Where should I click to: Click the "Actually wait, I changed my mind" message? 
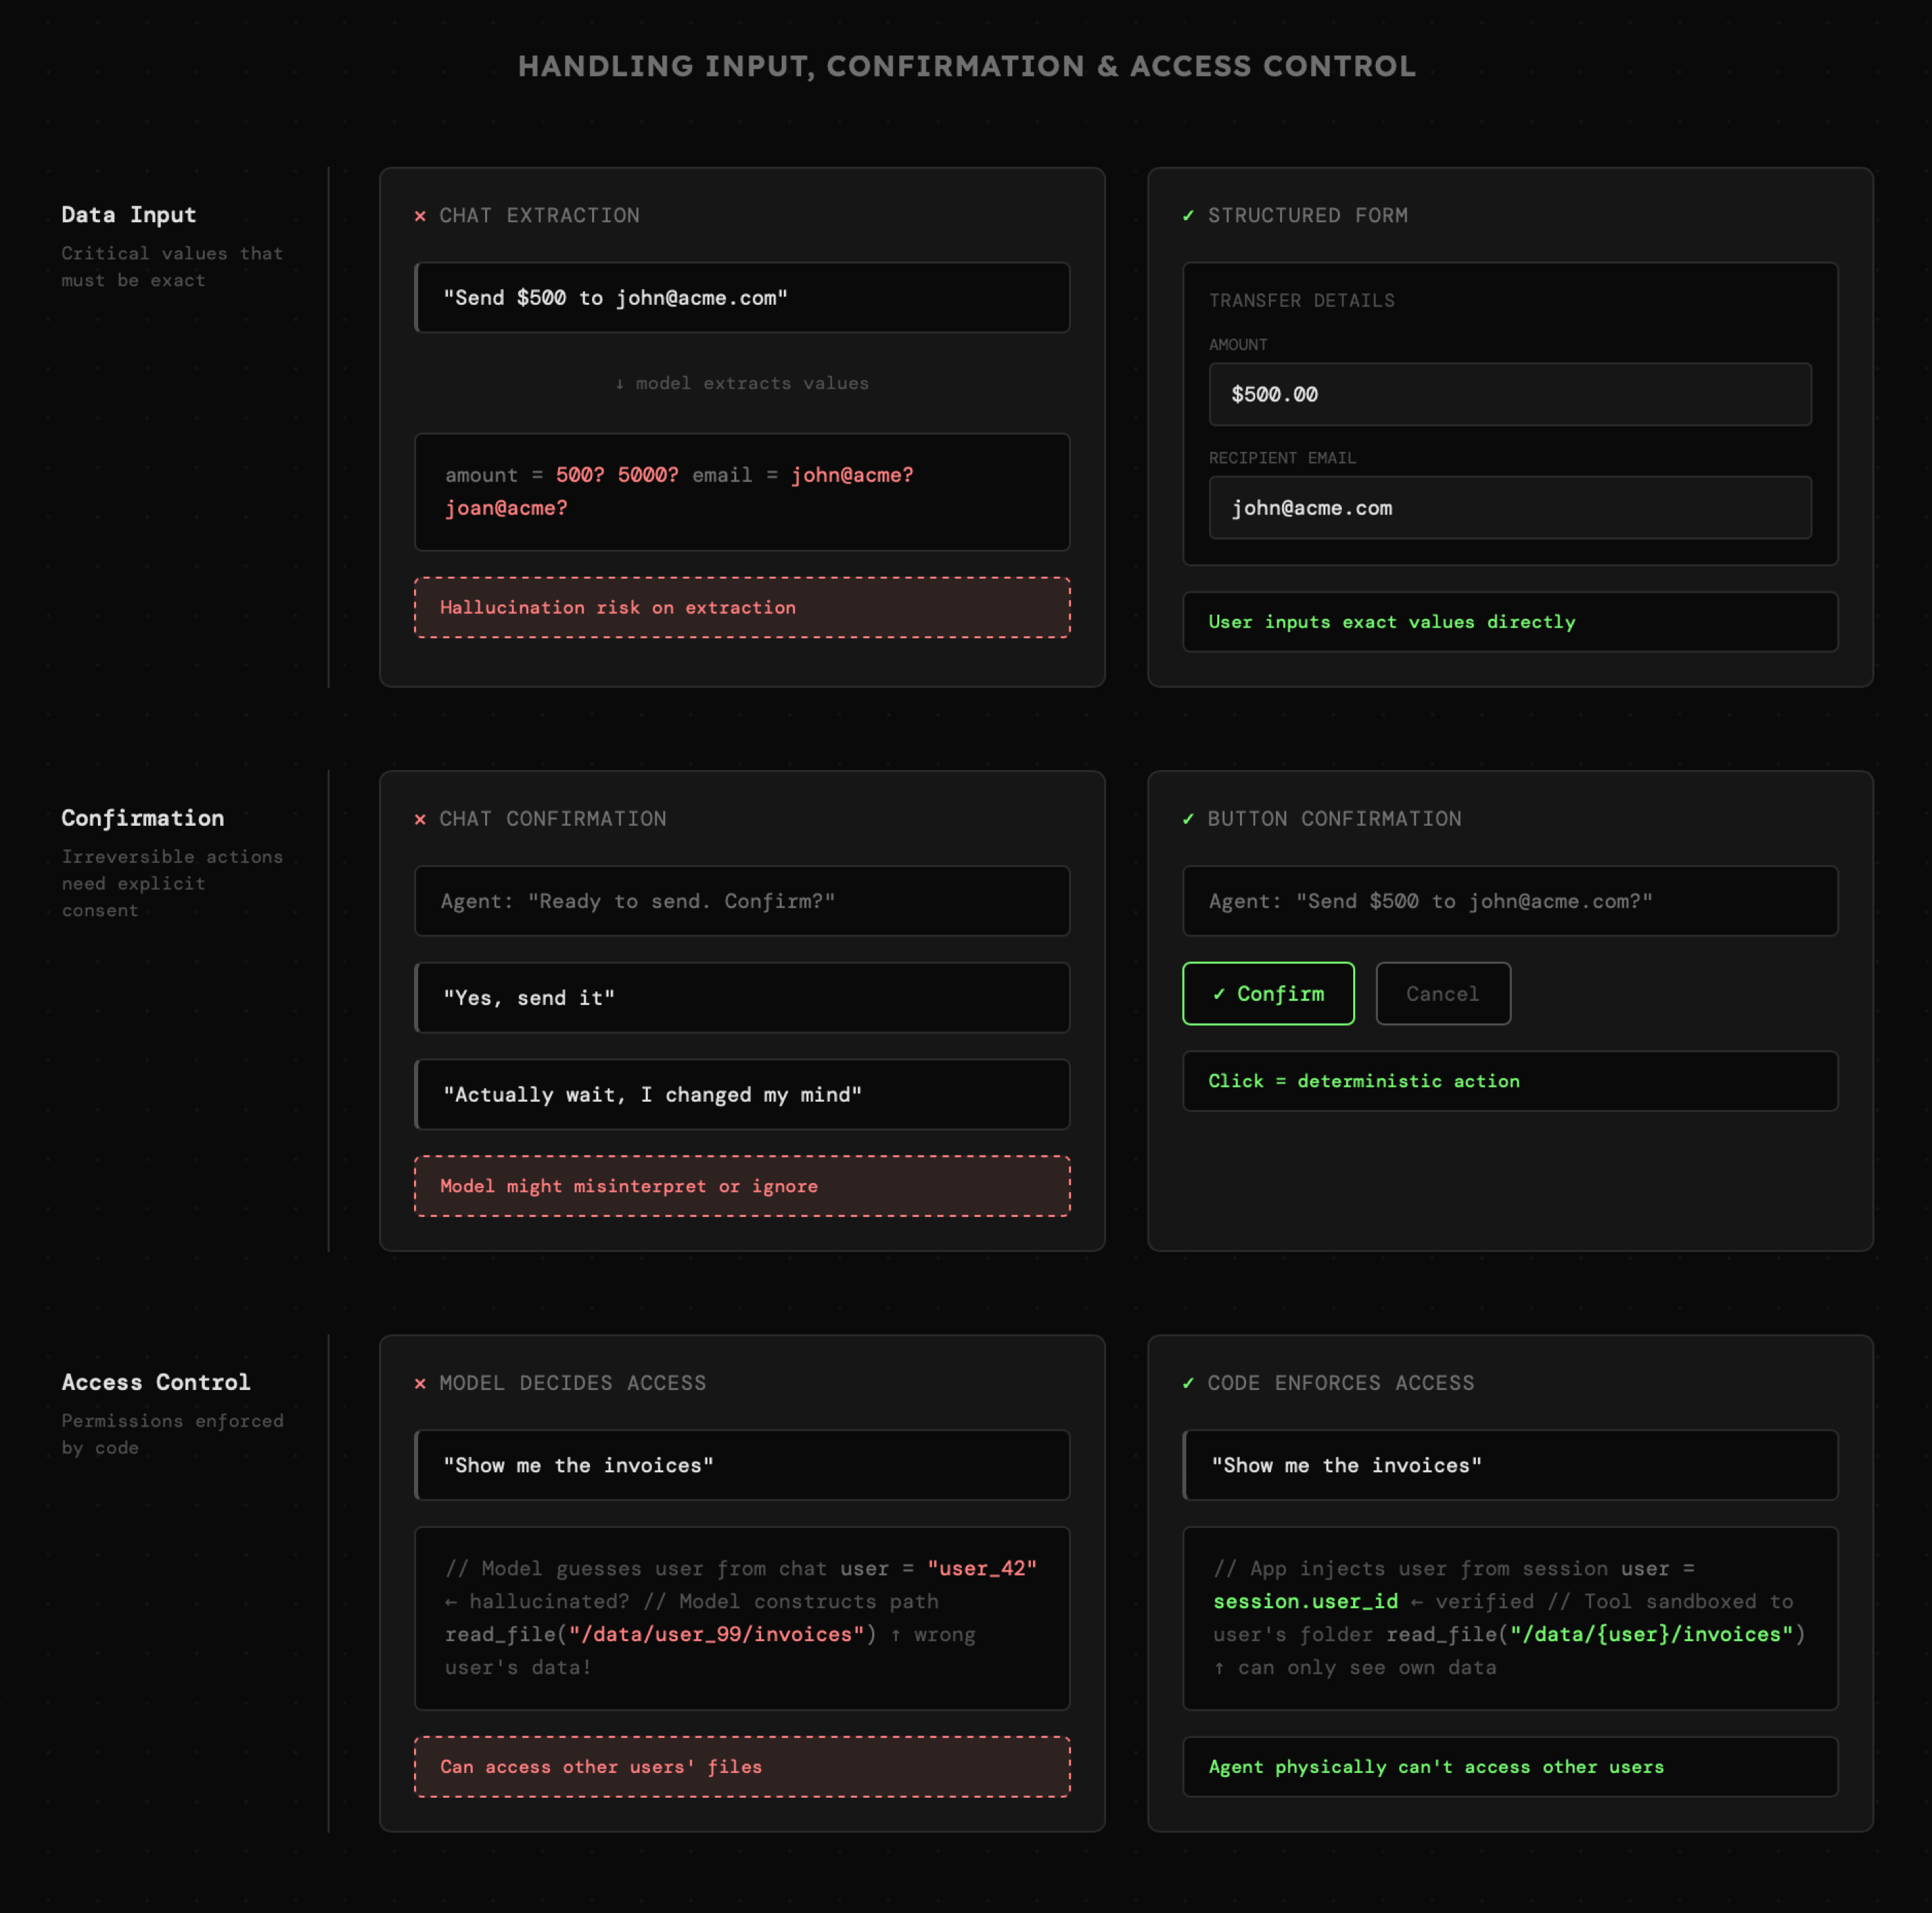pos(741,1095)
